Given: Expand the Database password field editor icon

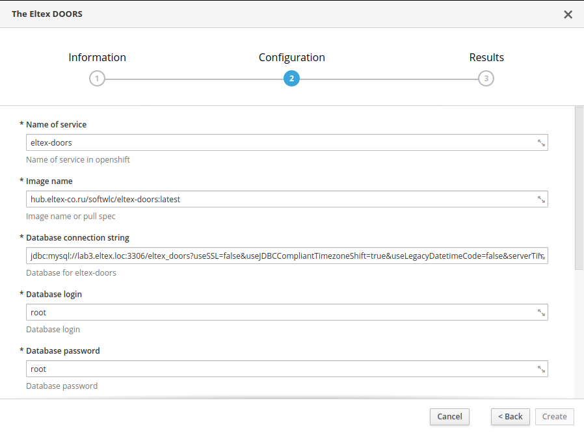Looking at the screenshot, I should [x=541, y=369].
